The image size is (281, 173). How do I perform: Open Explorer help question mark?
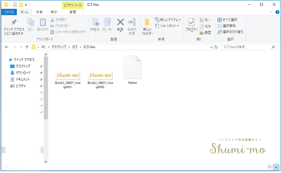pyautogui.click(x=277, y=12)
